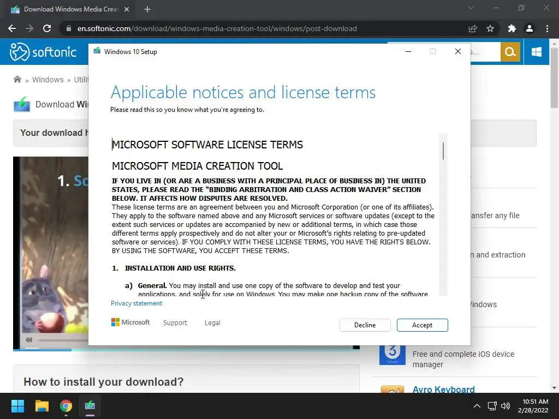
Task: Decline the license terms
Action: [365, 325]
